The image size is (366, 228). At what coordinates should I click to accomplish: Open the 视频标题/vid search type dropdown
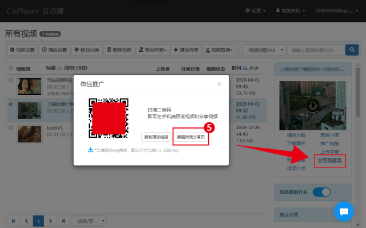pos(264,50)
